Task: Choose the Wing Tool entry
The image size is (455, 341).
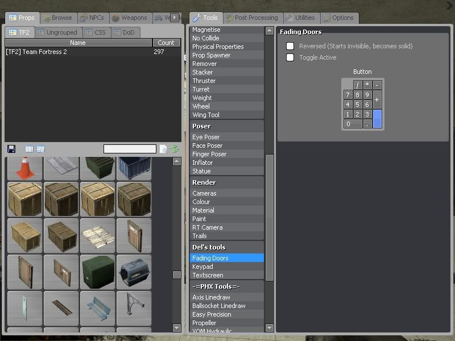Action: tap(227, 115)
